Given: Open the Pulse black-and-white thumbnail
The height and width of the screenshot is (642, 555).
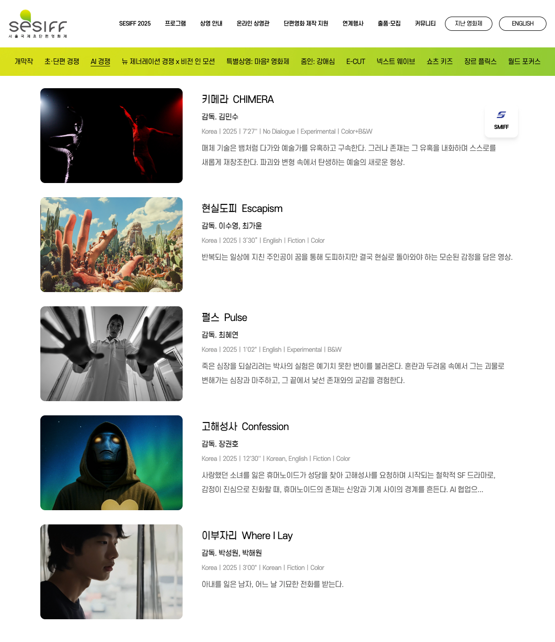Looking at the screenshot, I should click(x=111, y=354).
